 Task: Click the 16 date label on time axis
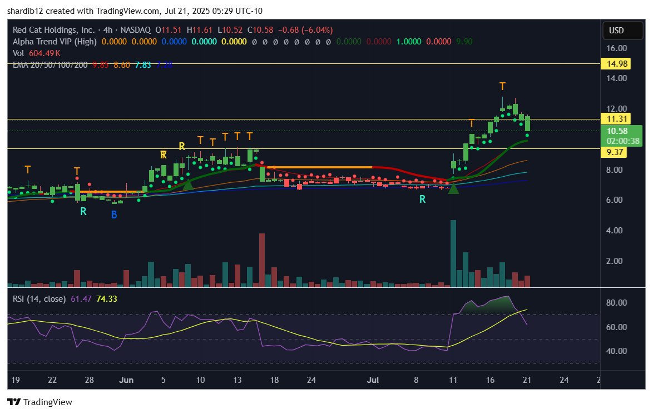click(x=490, y=380)
